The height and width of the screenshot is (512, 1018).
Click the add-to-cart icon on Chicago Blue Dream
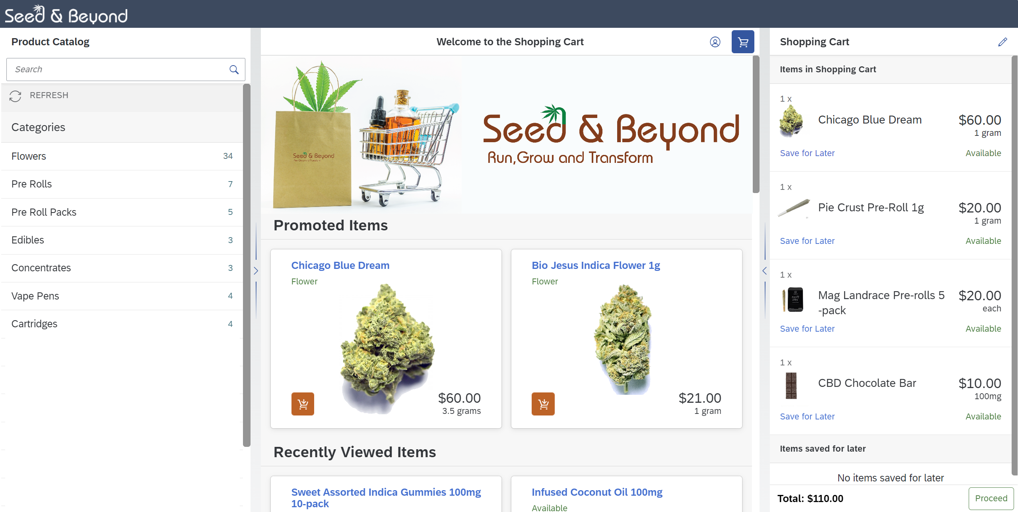pos(303,404)
